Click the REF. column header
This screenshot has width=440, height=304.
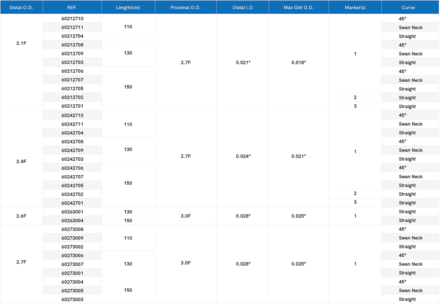coord(72,7)
